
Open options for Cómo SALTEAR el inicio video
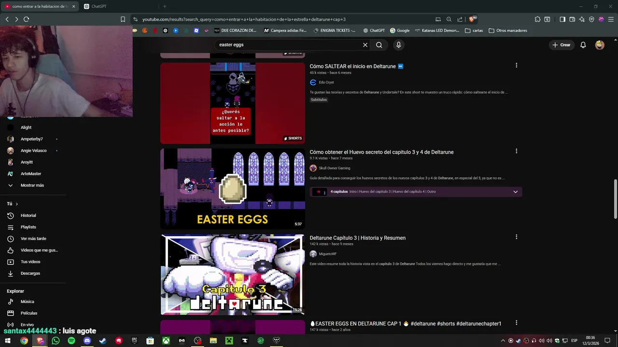[x=516, y=65]
